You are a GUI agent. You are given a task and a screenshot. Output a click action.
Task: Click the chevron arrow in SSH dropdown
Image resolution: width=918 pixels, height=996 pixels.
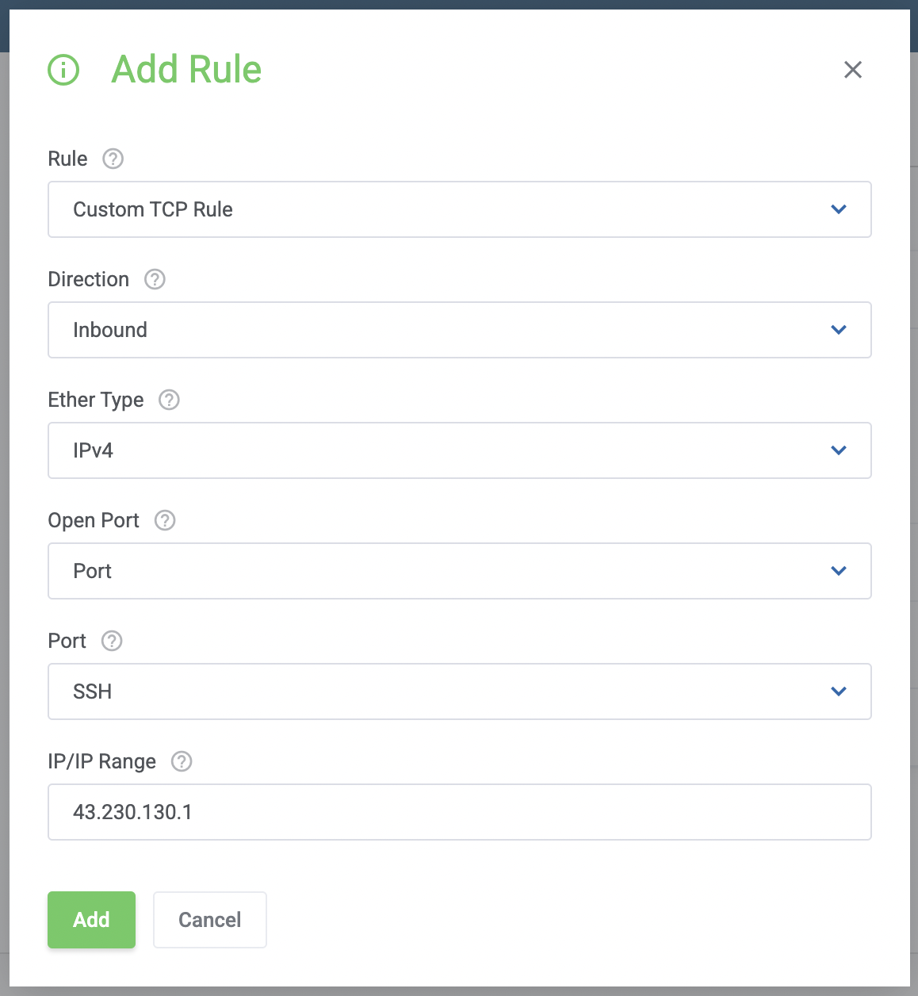point(839,691)
